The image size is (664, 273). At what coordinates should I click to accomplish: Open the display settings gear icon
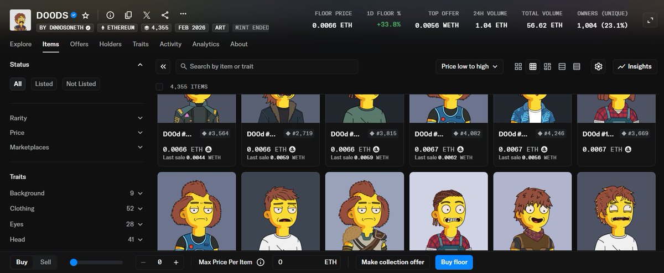pos(598,66)
